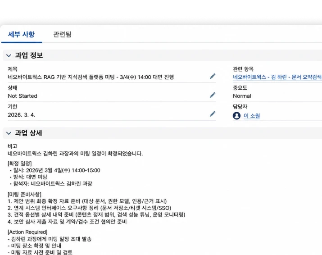Open the 이 소원 assignee link
Image resolution: width=322 pixels, height=255 pixels.
click(x=252, y=116)
